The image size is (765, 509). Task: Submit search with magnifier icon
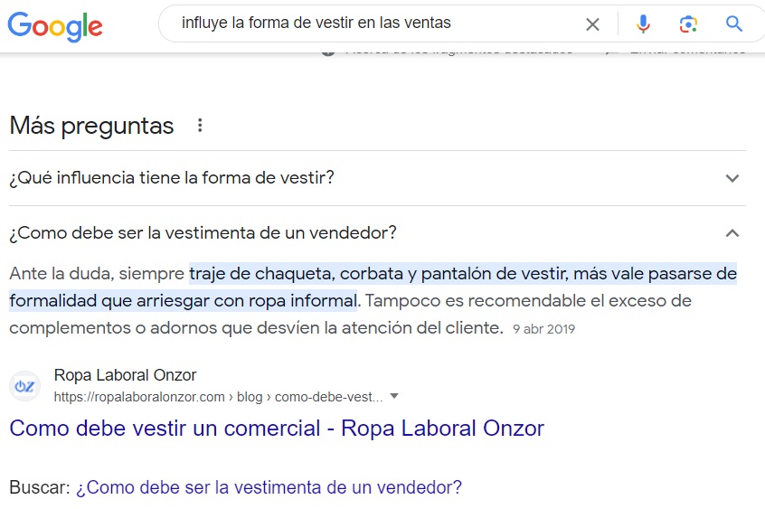733,24
